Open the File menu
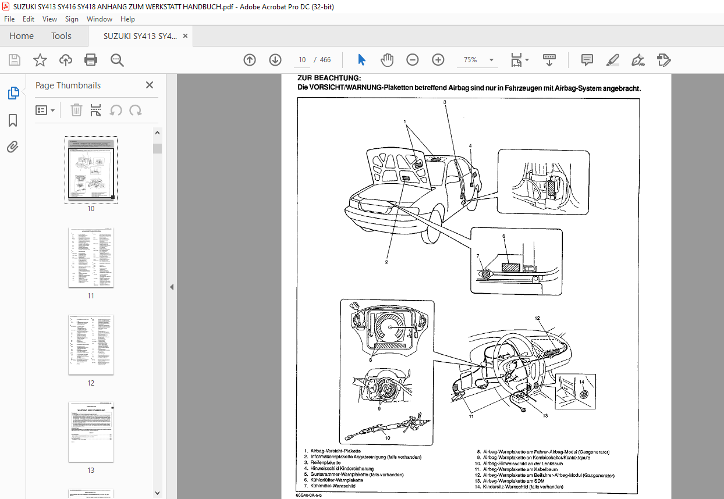 (x=9, y=19)
